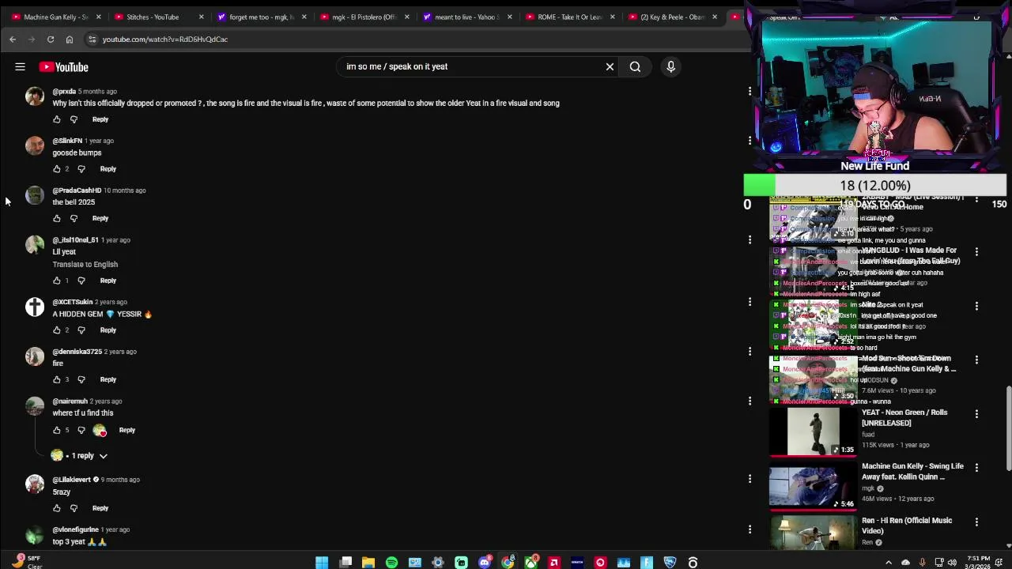Screen dimensions: 1012x569
Task: Reply to @prxda's comment
Action: coord(100,119)
